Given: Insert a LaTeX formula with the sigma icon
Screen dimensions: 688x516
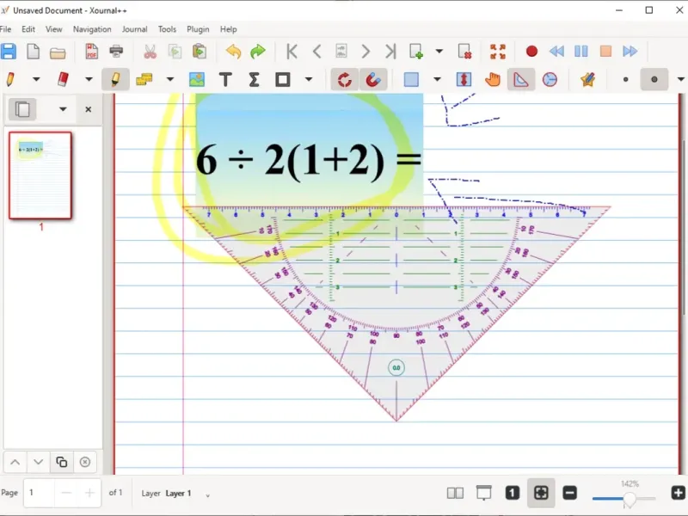Looking at the screenshot, I should [x=254, y=79].
